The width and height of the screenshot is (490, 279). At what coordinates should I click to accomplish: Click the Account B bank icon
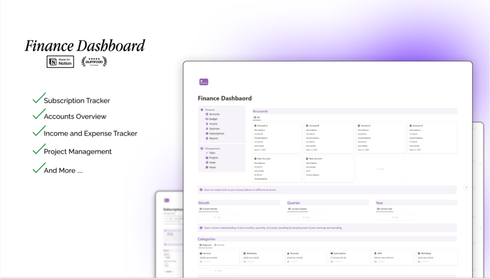pos(307,126)
